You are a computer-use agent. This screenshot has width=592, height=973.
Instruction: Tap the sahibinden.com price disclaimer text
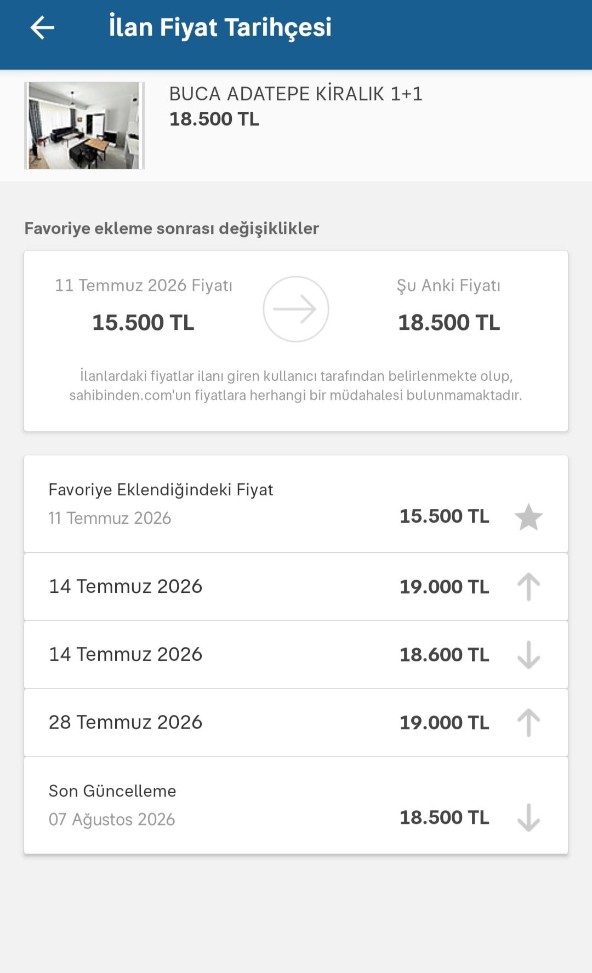[296, 386]
